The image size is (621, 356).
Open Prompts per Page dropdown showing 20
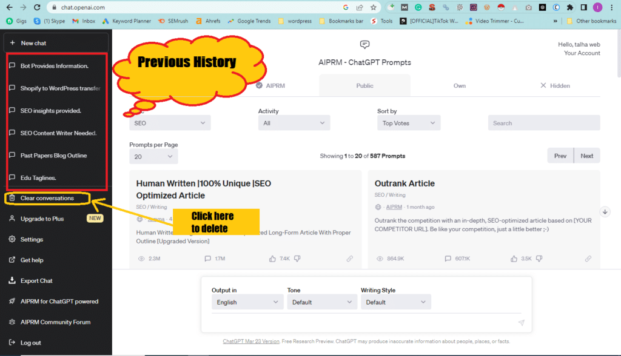[x=153, y=157]
